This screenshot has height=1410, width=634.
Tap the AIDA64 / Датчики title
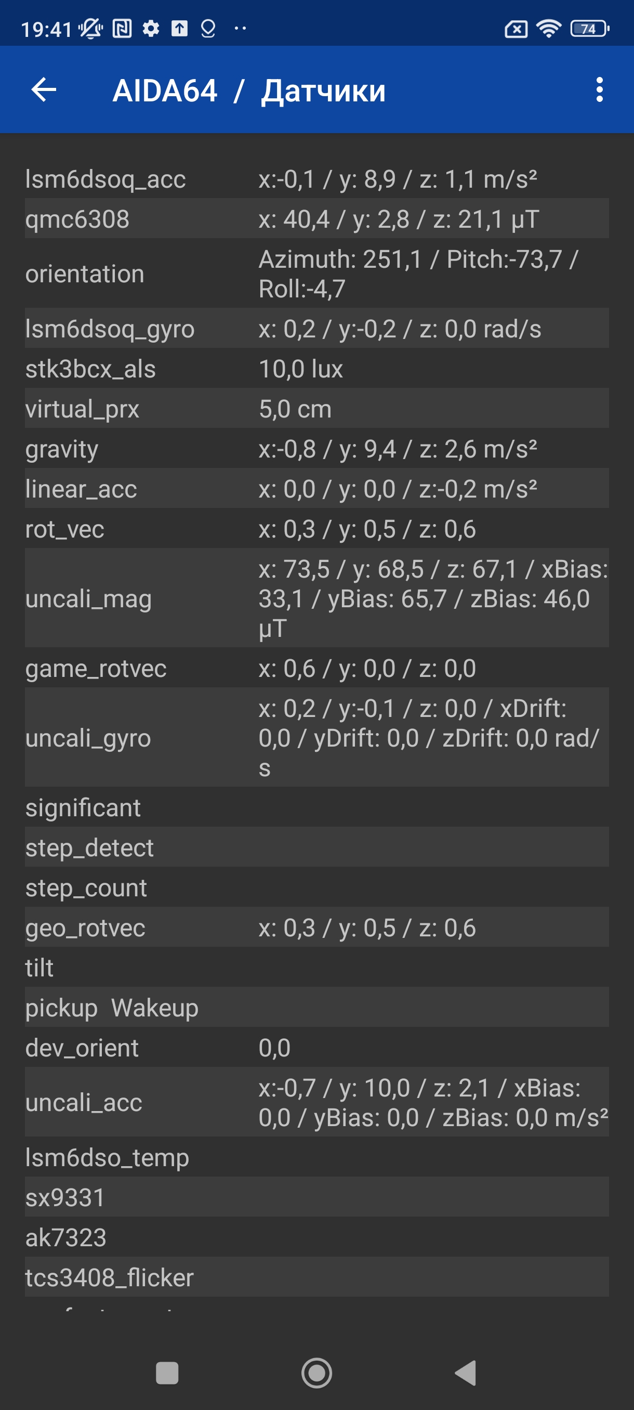pyautogui.click(x=249, y=90)
